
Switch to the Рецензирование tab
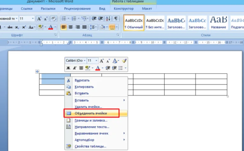(77, 9)
